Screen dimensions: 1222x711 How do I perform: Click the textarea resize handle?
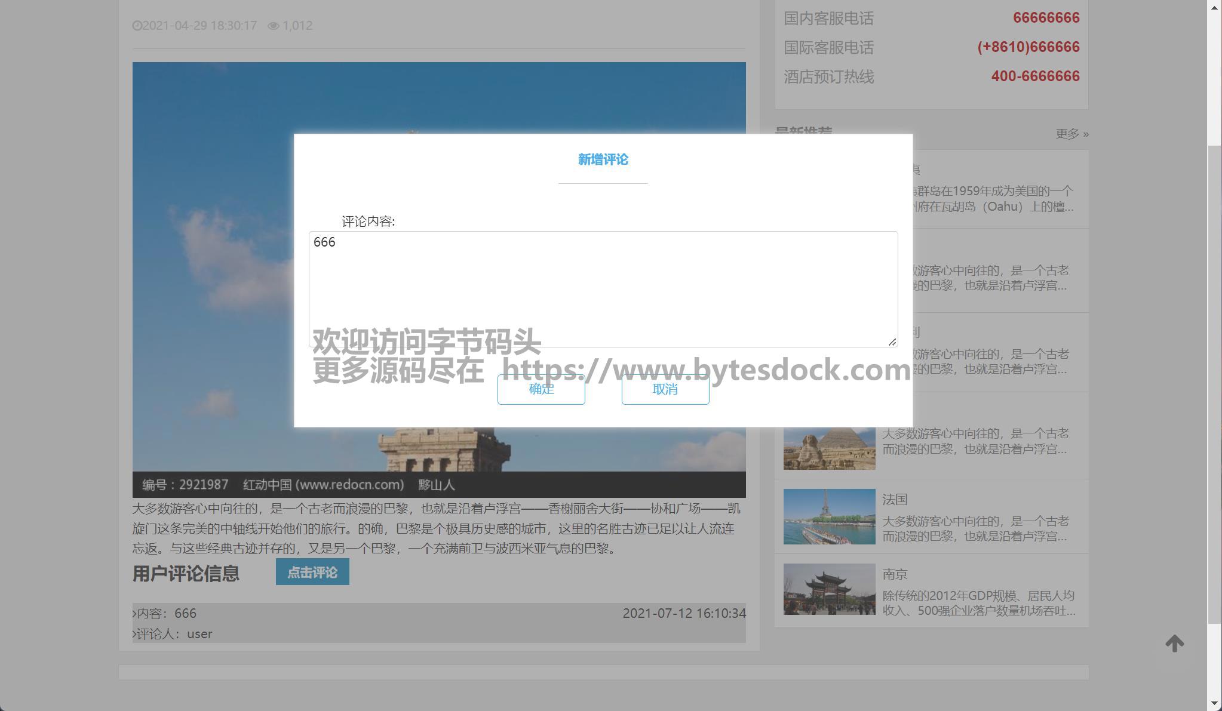point(892,342)
